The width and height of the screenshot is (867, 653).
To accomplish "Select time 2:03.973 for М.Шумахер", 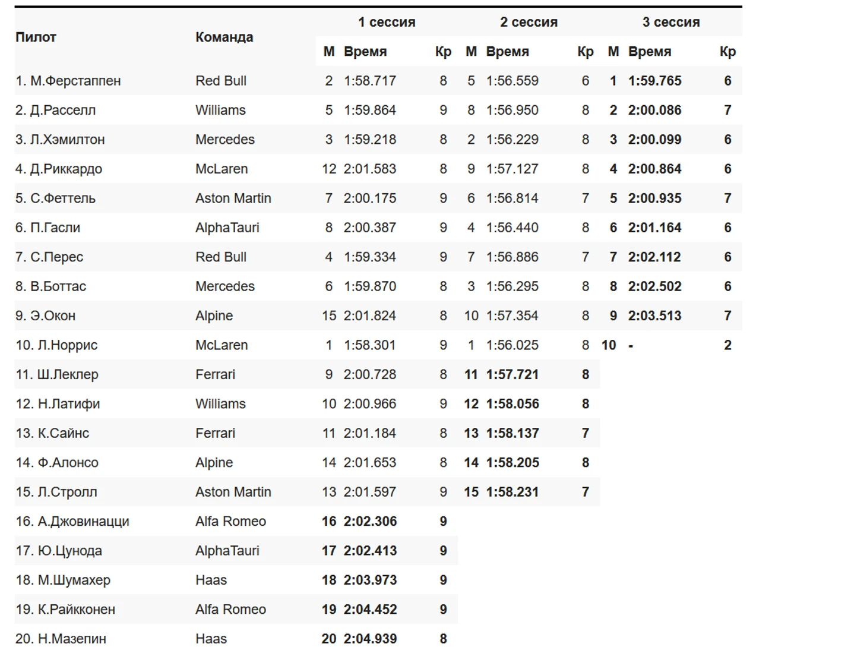I will 370,581.
